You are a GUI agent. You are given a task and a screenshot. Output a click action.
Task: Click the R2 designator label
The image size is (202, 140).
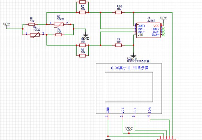[59, 29]
